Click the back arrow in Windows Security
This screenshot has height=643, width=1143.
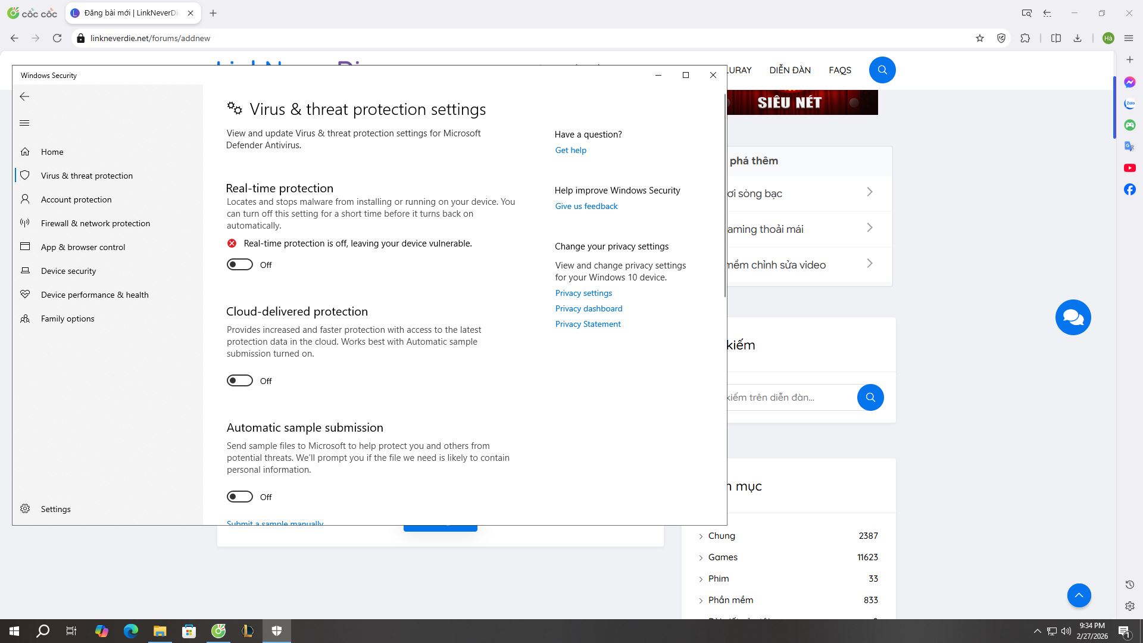[x=24, y=96]
